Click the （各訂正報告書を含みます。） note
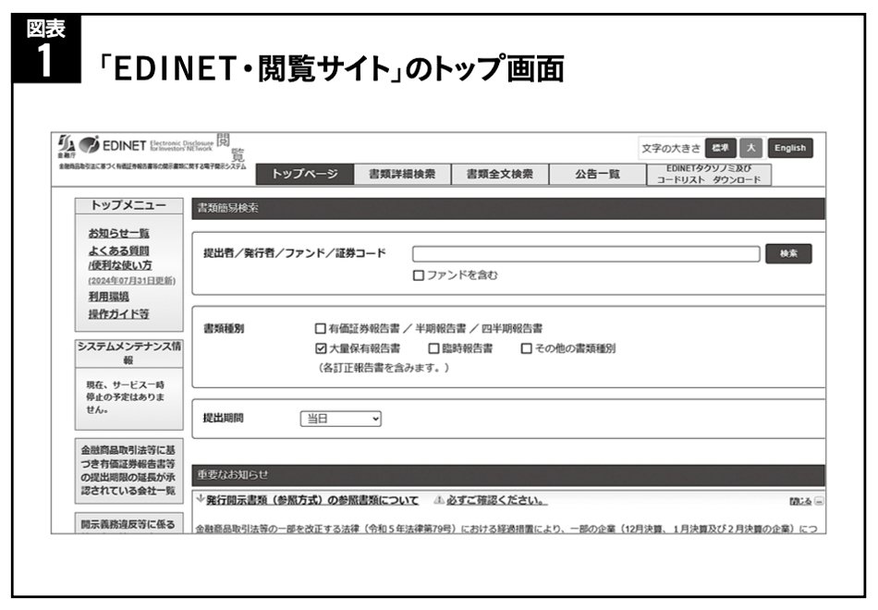This screenshot has width=878, height=610. point(384,369)
